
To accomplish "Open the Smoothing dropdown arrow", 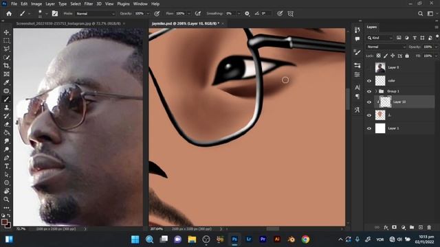I will click(239, 14).
